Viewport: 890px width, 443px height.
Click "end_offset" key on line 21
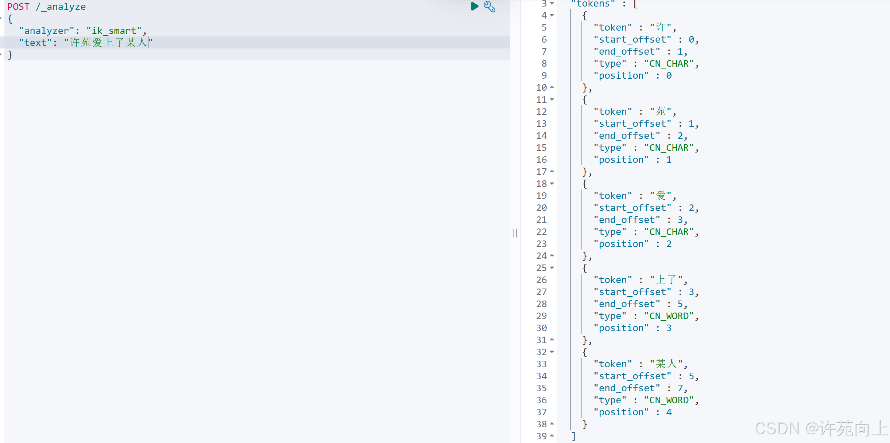[627, 220]
